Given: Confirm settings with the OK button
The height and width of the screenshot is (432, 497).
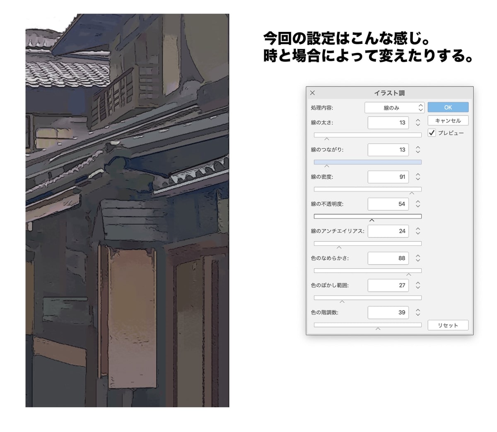Looking at the screenshot, I should coord(448,107).
